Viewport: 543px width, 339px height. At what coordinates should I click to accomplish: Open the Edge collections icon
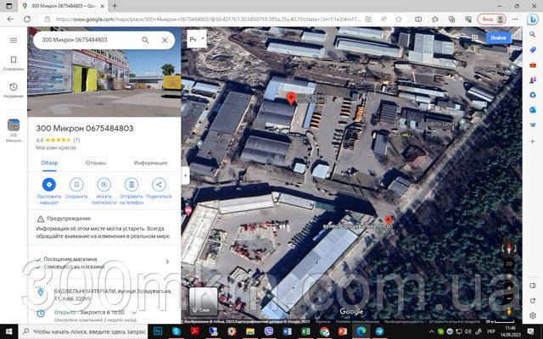(451, 19)
